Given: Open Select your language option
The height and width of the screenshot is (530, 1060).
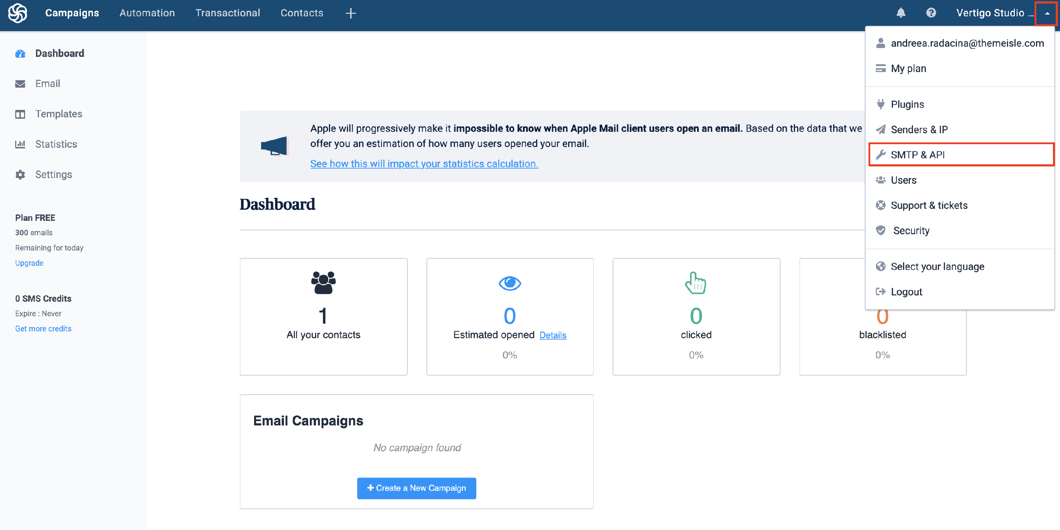Looking at the screenshot, I should pyautogui.click(x=937, y=267).
